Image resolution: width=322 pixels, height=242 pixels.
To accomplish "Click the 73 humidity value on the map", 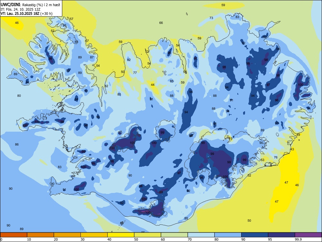I will [211, 18].
